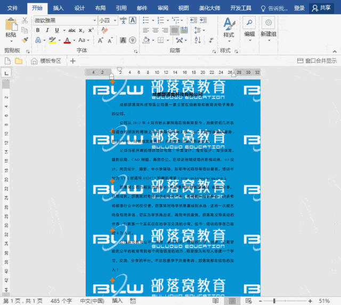This screenshot has height=305, width=341.
Task: Click the character border A icon
Action: [x=133, y=20]
